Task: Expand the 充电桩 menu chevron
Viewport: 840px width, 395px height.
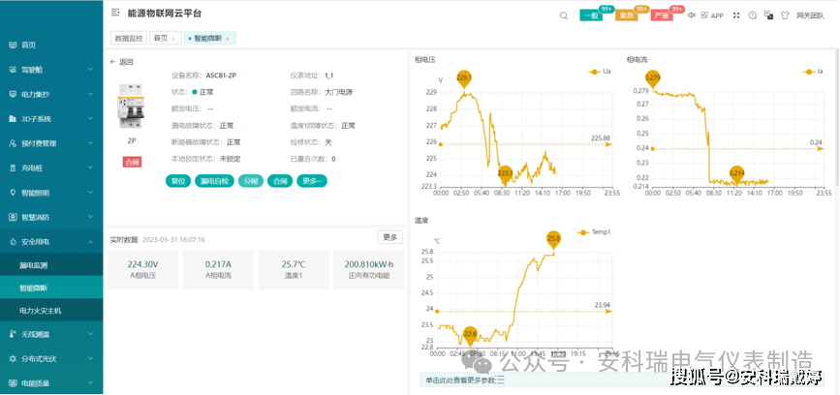Action: [x=90, y=168]
